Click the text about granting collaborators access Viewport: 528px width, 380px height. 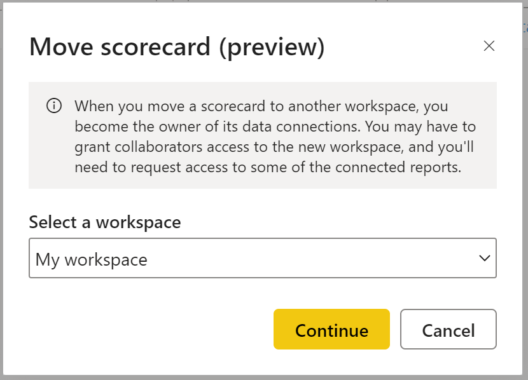click(x=275, y=147)
